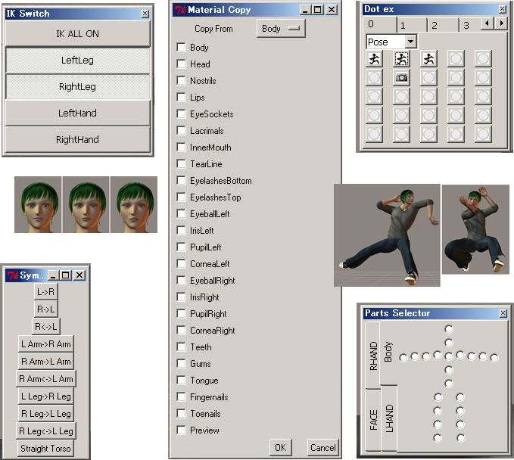Click OK in Material Copy
514x460 pixels.
pyautogui.click(x=280, y=448)
